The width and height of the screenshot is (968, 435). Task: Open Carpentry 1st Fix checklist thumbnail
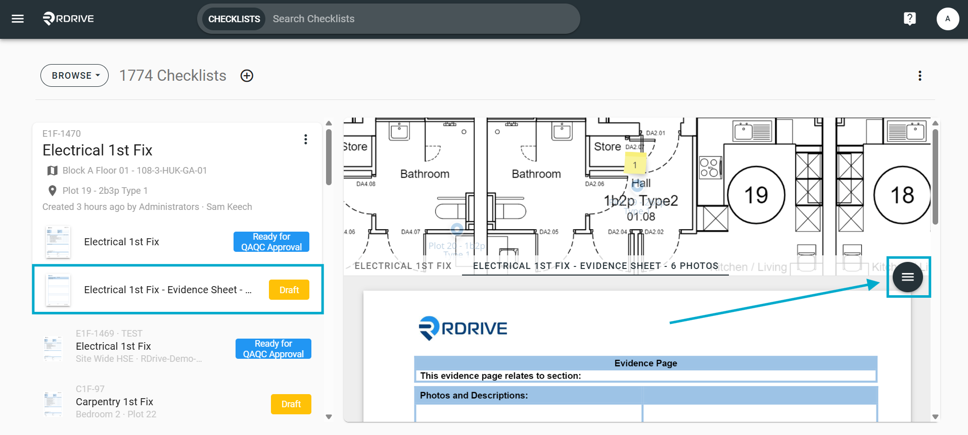click(53, 404)
